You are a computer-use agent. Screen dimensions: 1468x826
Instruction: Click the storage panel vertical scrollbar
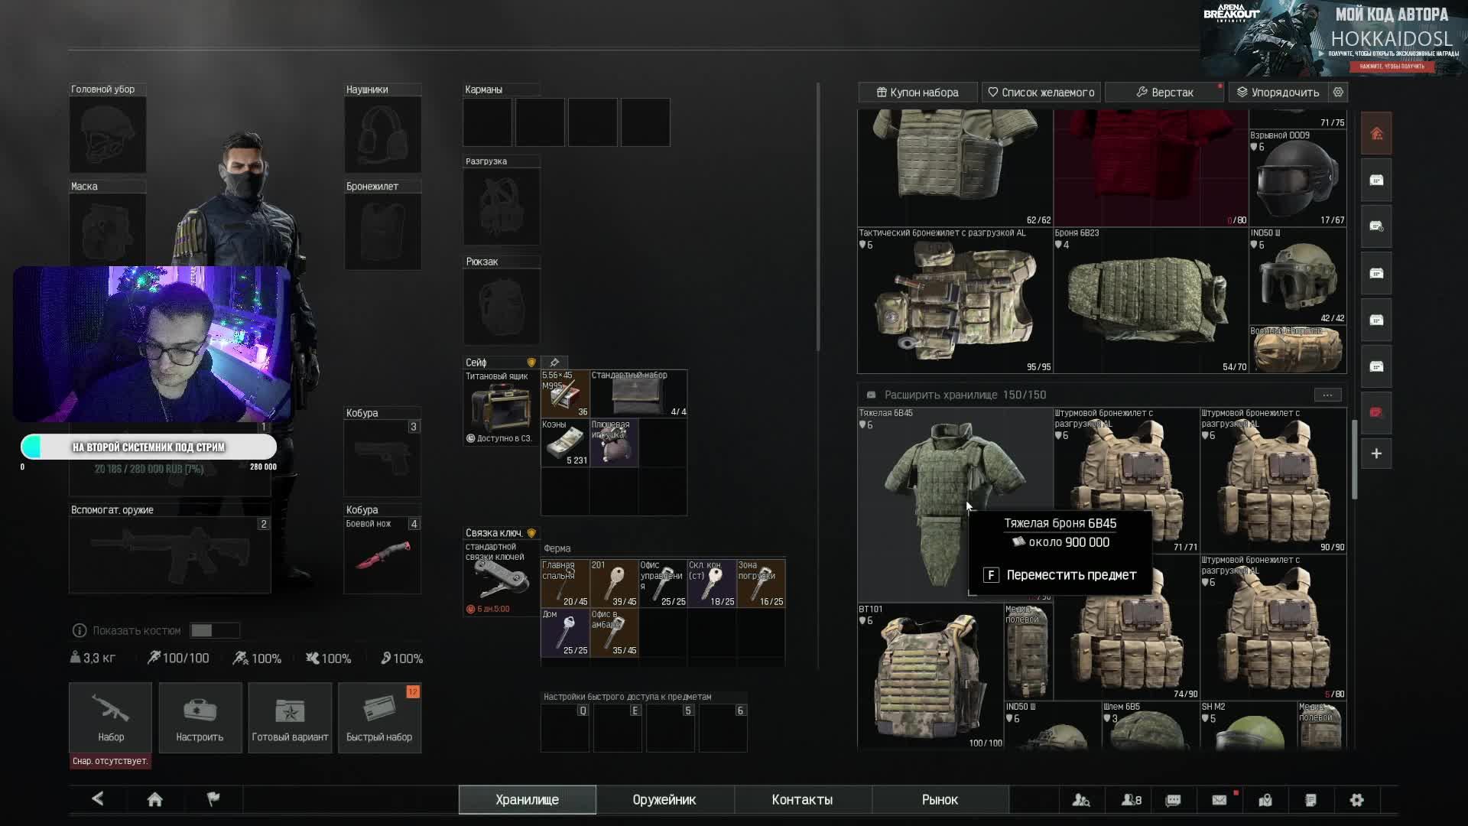pos(1355,459)
